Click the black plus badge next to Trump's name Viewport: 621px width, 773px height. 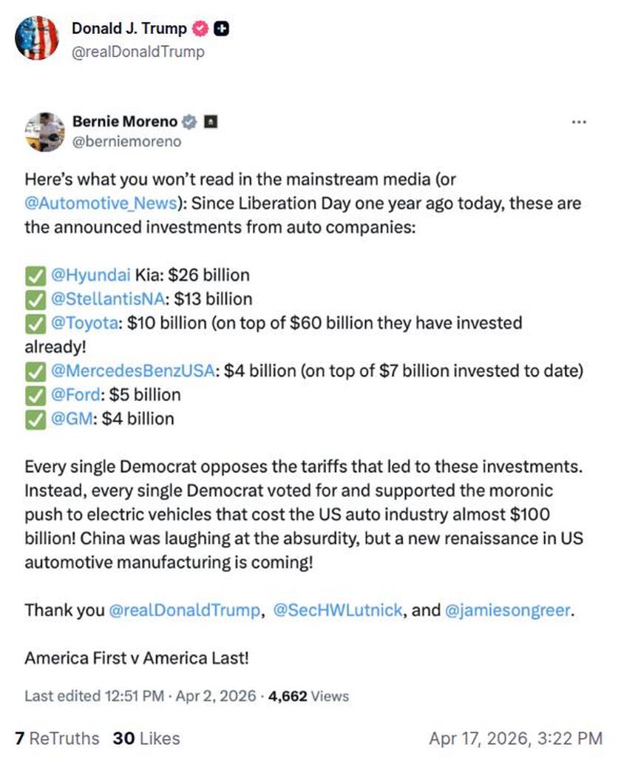click(x=221, y=29)
